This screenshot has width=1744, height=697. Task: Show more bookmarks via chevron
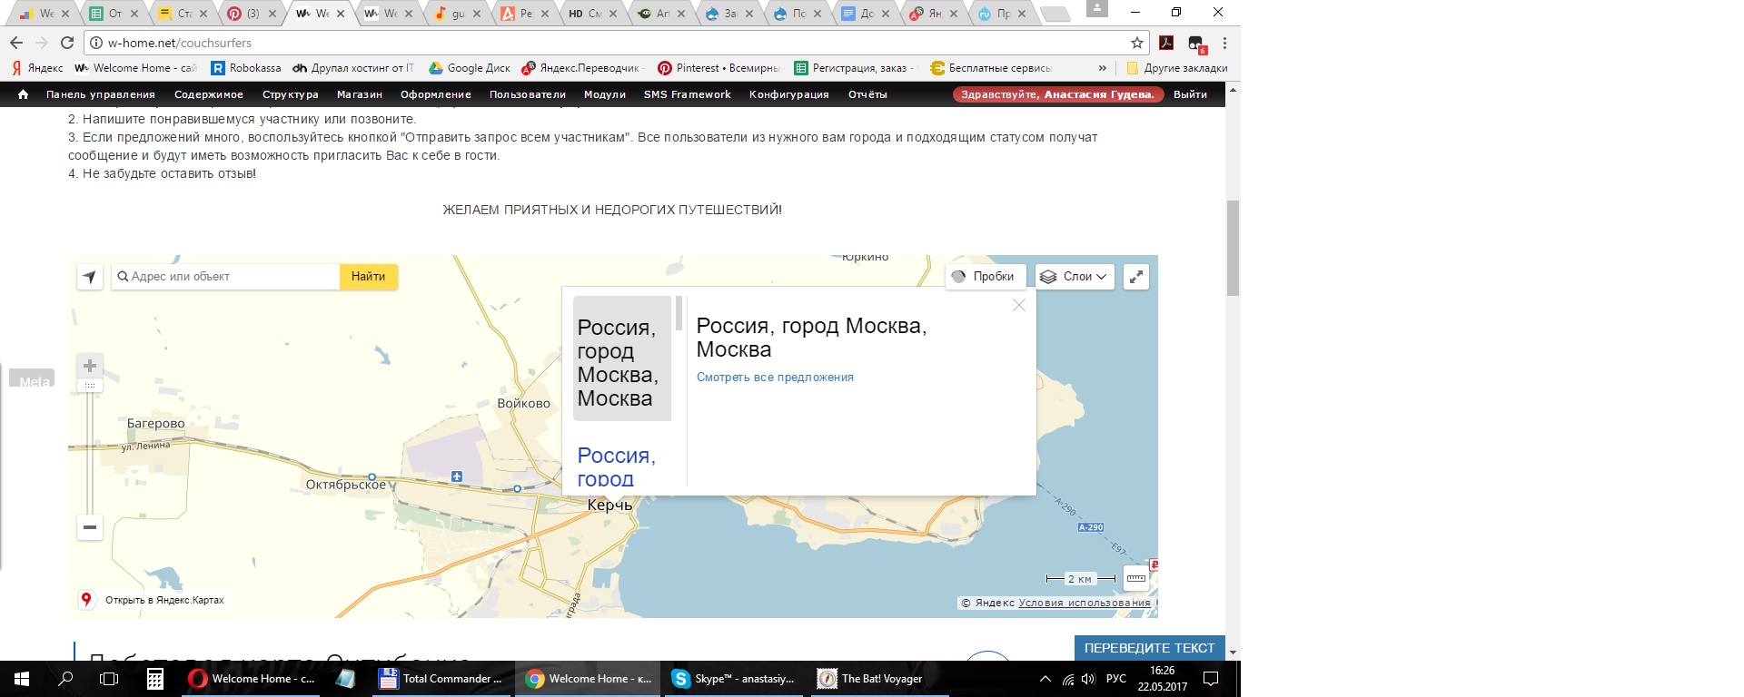[1103, 68]
